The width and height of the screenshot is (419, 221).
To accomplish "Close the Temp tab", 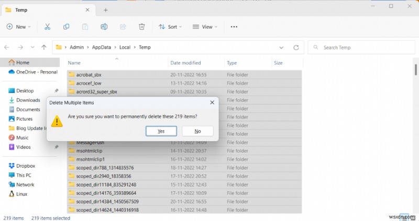I will click(x=87, y=10).
